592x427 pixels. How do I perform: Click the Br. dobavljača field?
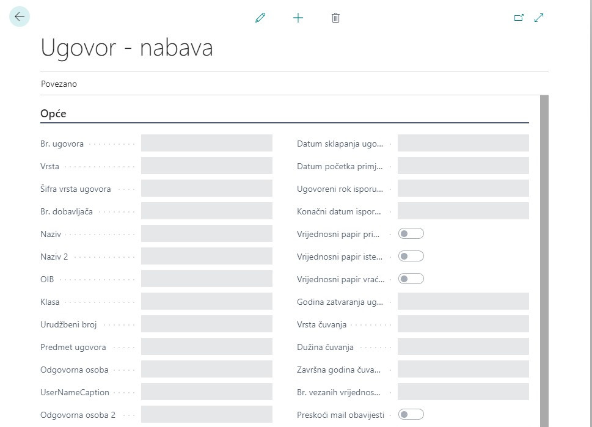(206, 211)
